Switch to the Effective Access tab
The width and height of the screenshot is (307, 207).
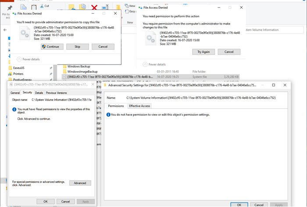[139, 106]
